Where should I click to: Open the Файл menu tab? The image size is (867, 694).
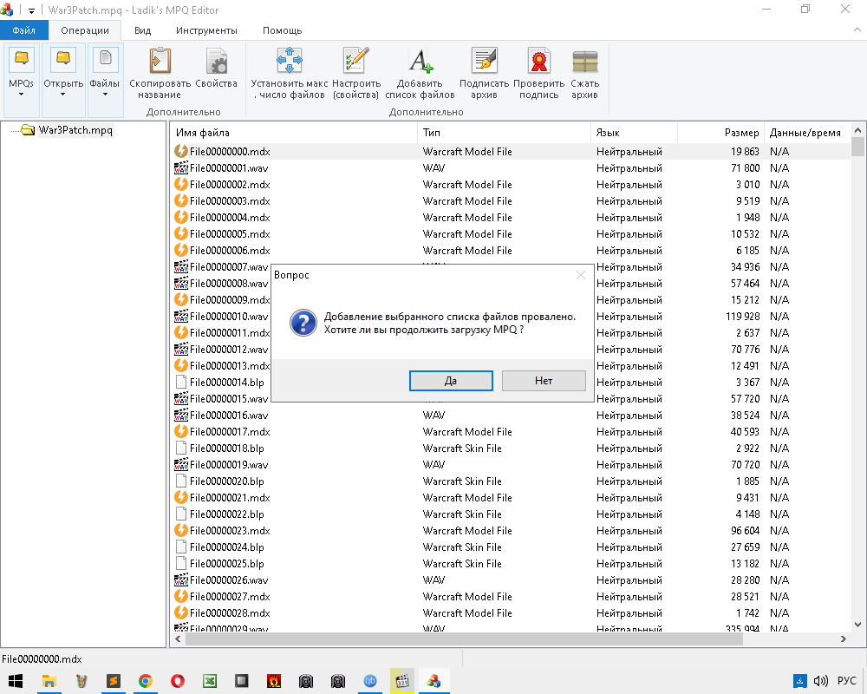click(23, 30)
